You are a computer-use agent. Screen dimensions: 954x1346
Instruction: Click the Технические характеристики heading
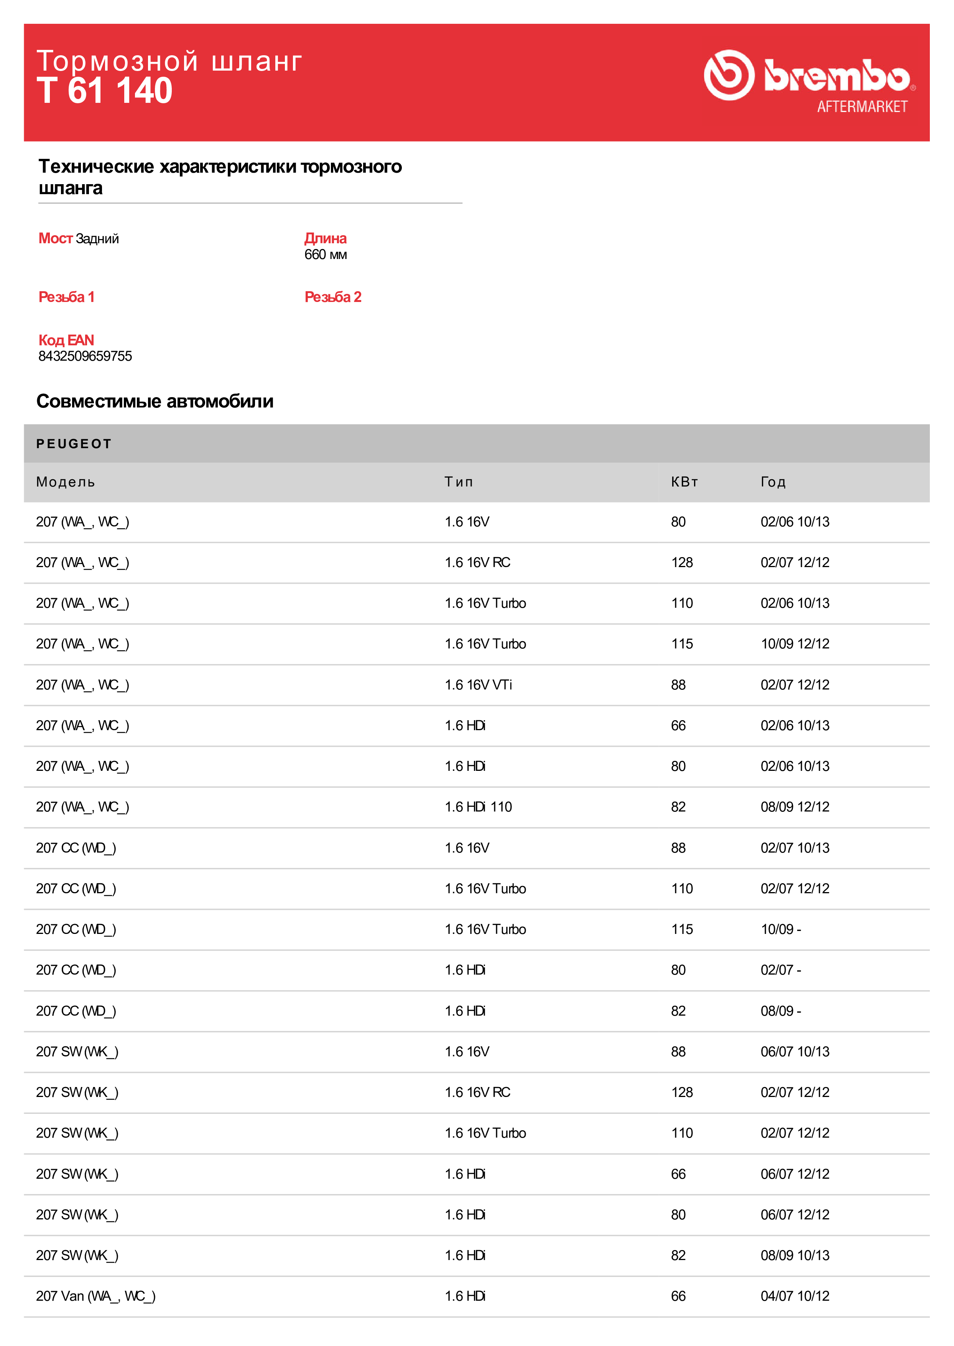[x=220, y=176]
